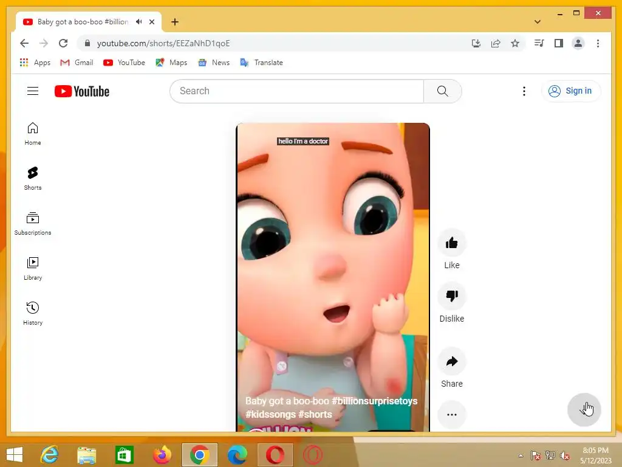622x467 pixels.
Task: Open more actions for the Short
Action: pos(451,415)
